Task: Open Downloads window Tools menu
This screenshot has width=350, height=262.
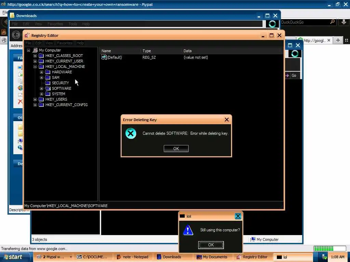Action: tap(73, 24)
